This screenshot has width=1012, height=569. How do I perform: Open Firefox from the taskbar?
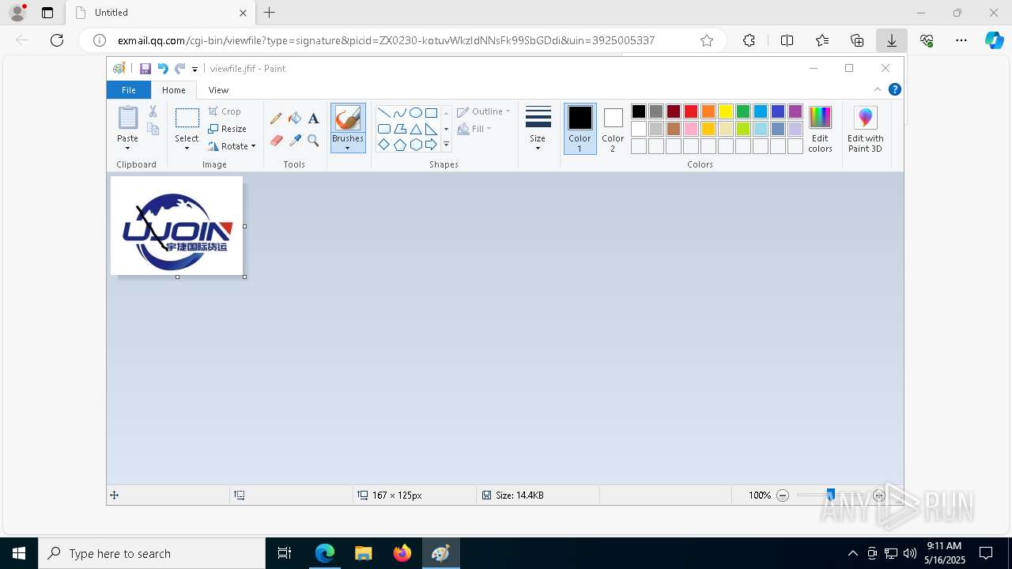click(402, 553)
